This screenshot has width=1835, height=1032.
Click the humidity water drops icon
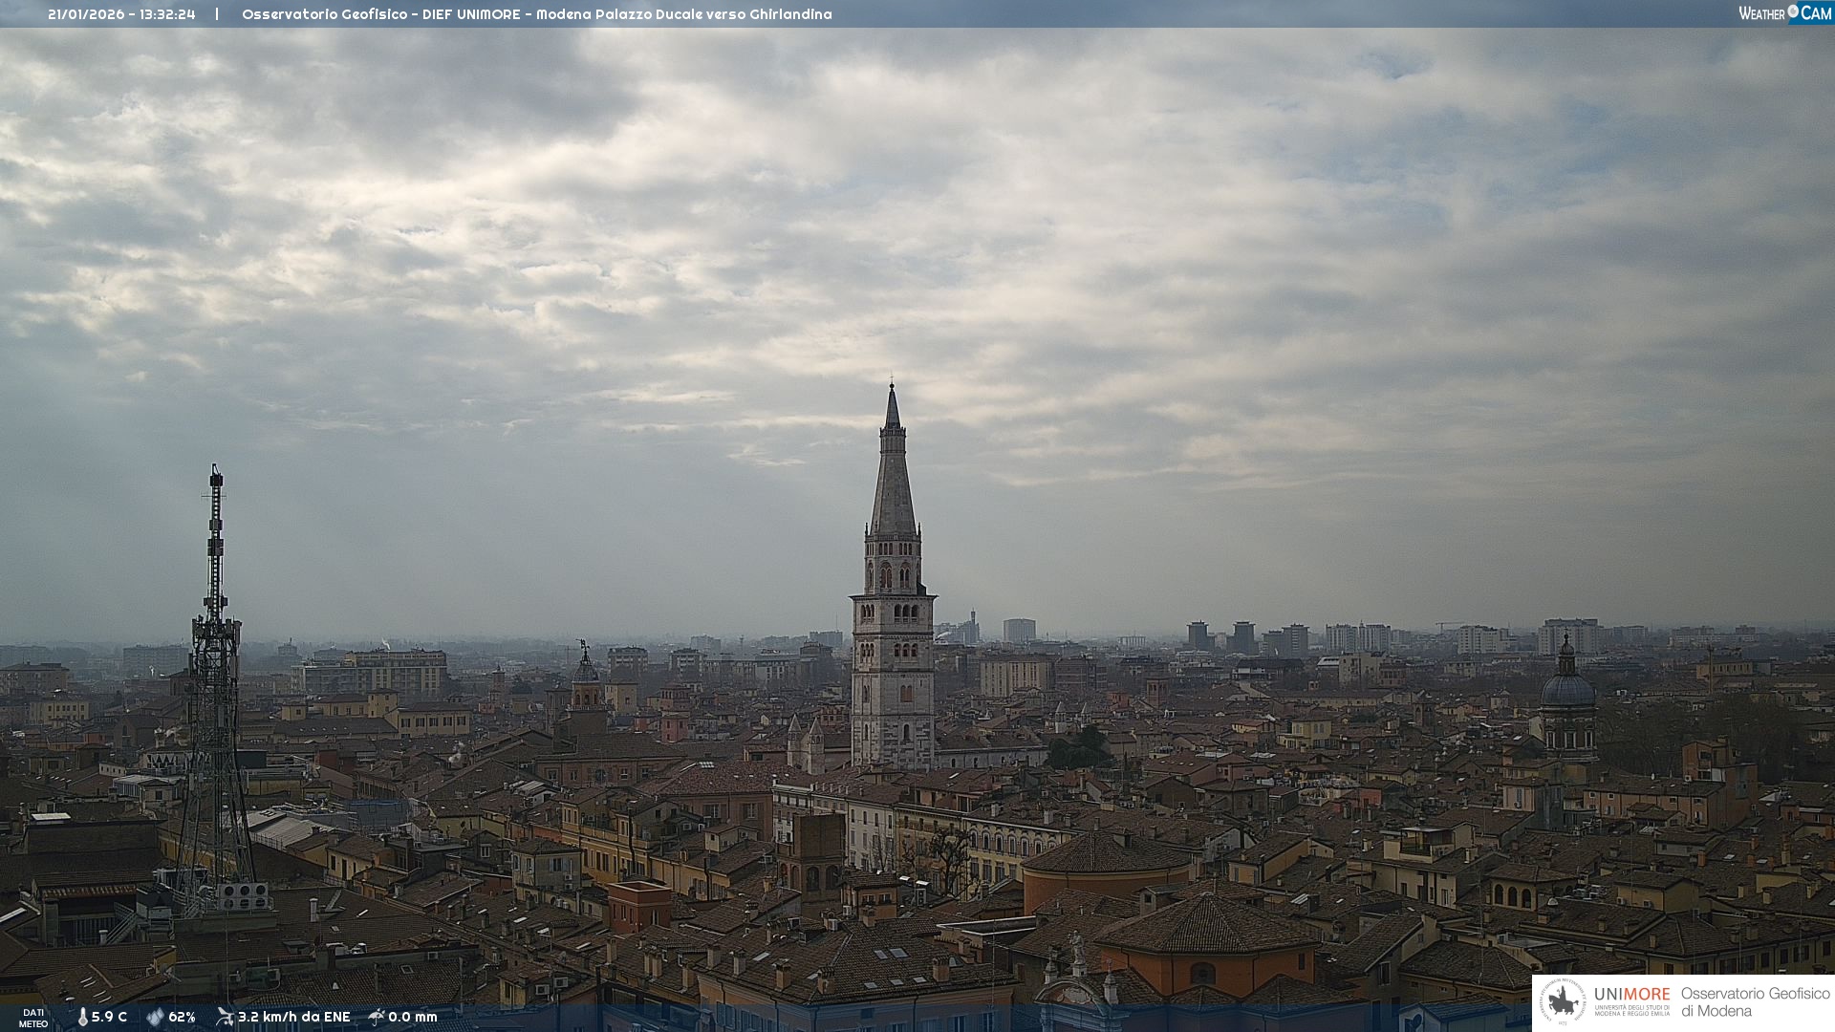[x=155, y=1017]
